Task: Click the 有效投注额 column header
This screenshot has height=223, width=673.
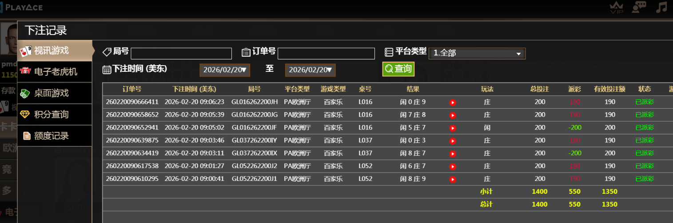Action: coord(609,89)
